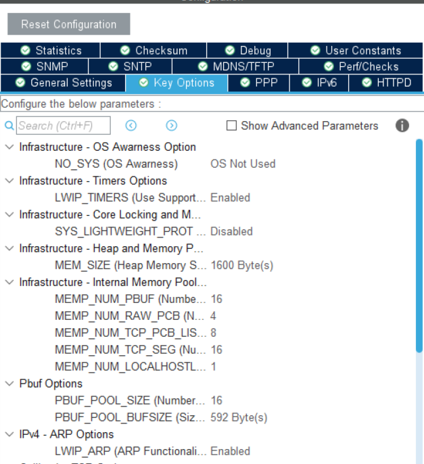Select the MEMP_NUM_TCP_PCB_LIS parameter
The image size is (424, 464).
point(131,333)
